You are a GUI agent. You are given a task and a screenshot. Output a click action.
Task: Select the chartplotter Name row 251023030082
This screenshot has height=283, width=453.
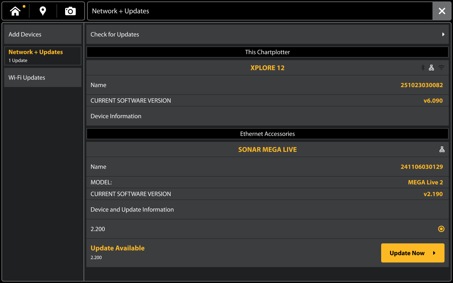(x=267, y=85)
